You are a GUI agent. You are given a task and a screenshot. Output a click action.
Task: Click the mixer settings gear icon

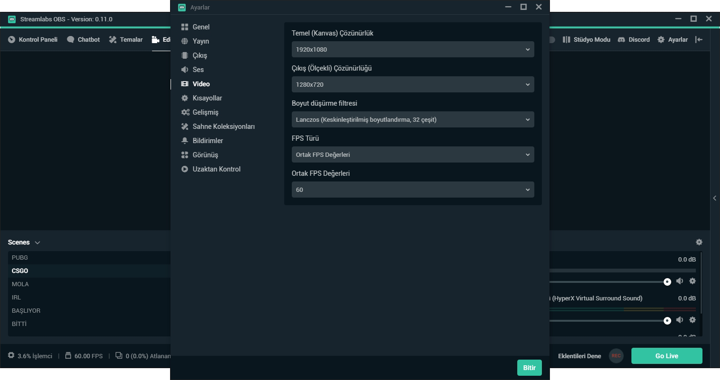click(x=699, y=242)
